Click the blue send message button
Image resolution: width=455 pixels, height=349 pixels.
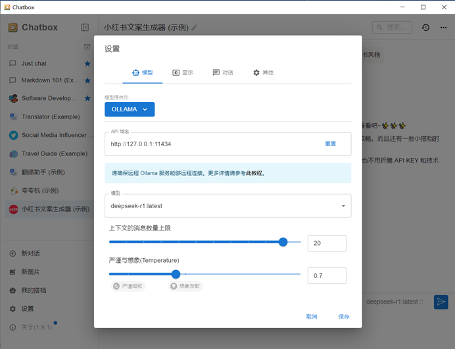tap(441, 302)
